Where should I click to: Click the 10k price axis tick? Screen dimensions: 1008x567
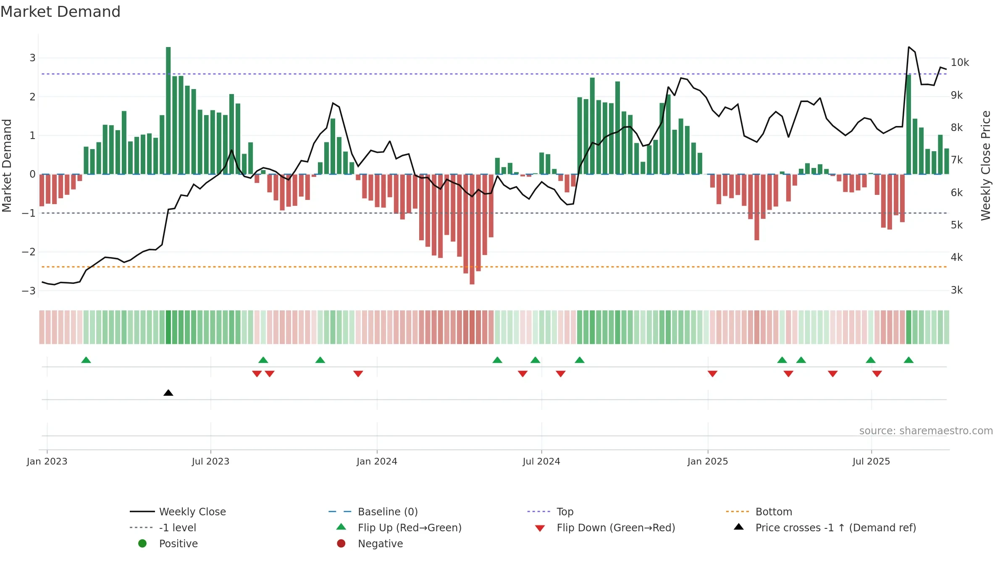(x=960, y=63)
